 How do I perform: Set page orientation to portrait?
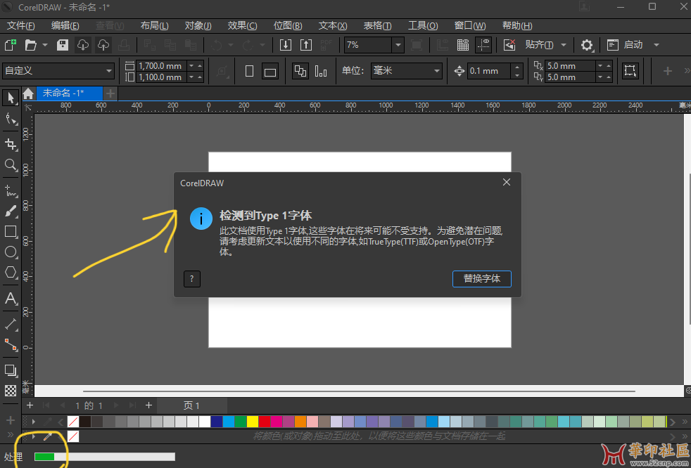pos(249,71)
